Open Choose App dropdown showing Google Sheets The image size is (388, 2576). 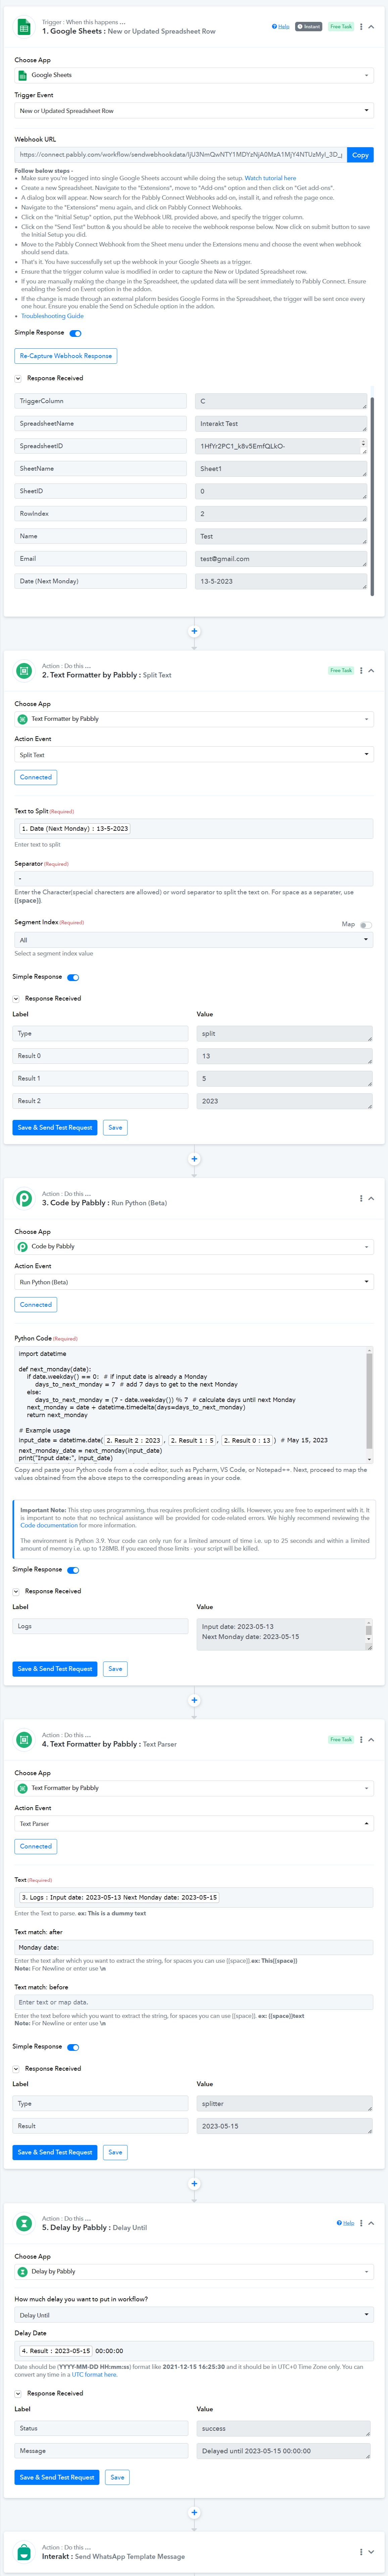click(194, 75)
